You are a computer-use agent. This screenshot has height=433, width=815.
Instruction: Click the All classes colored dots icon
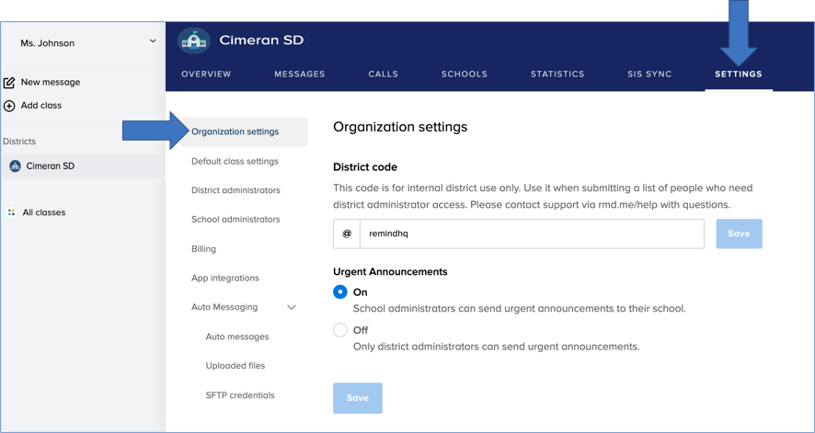[11, 212]
